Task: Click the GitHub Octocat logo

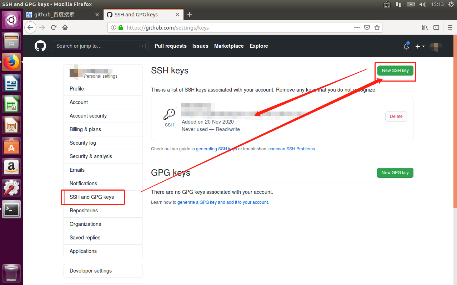Action: click(40, 46)
